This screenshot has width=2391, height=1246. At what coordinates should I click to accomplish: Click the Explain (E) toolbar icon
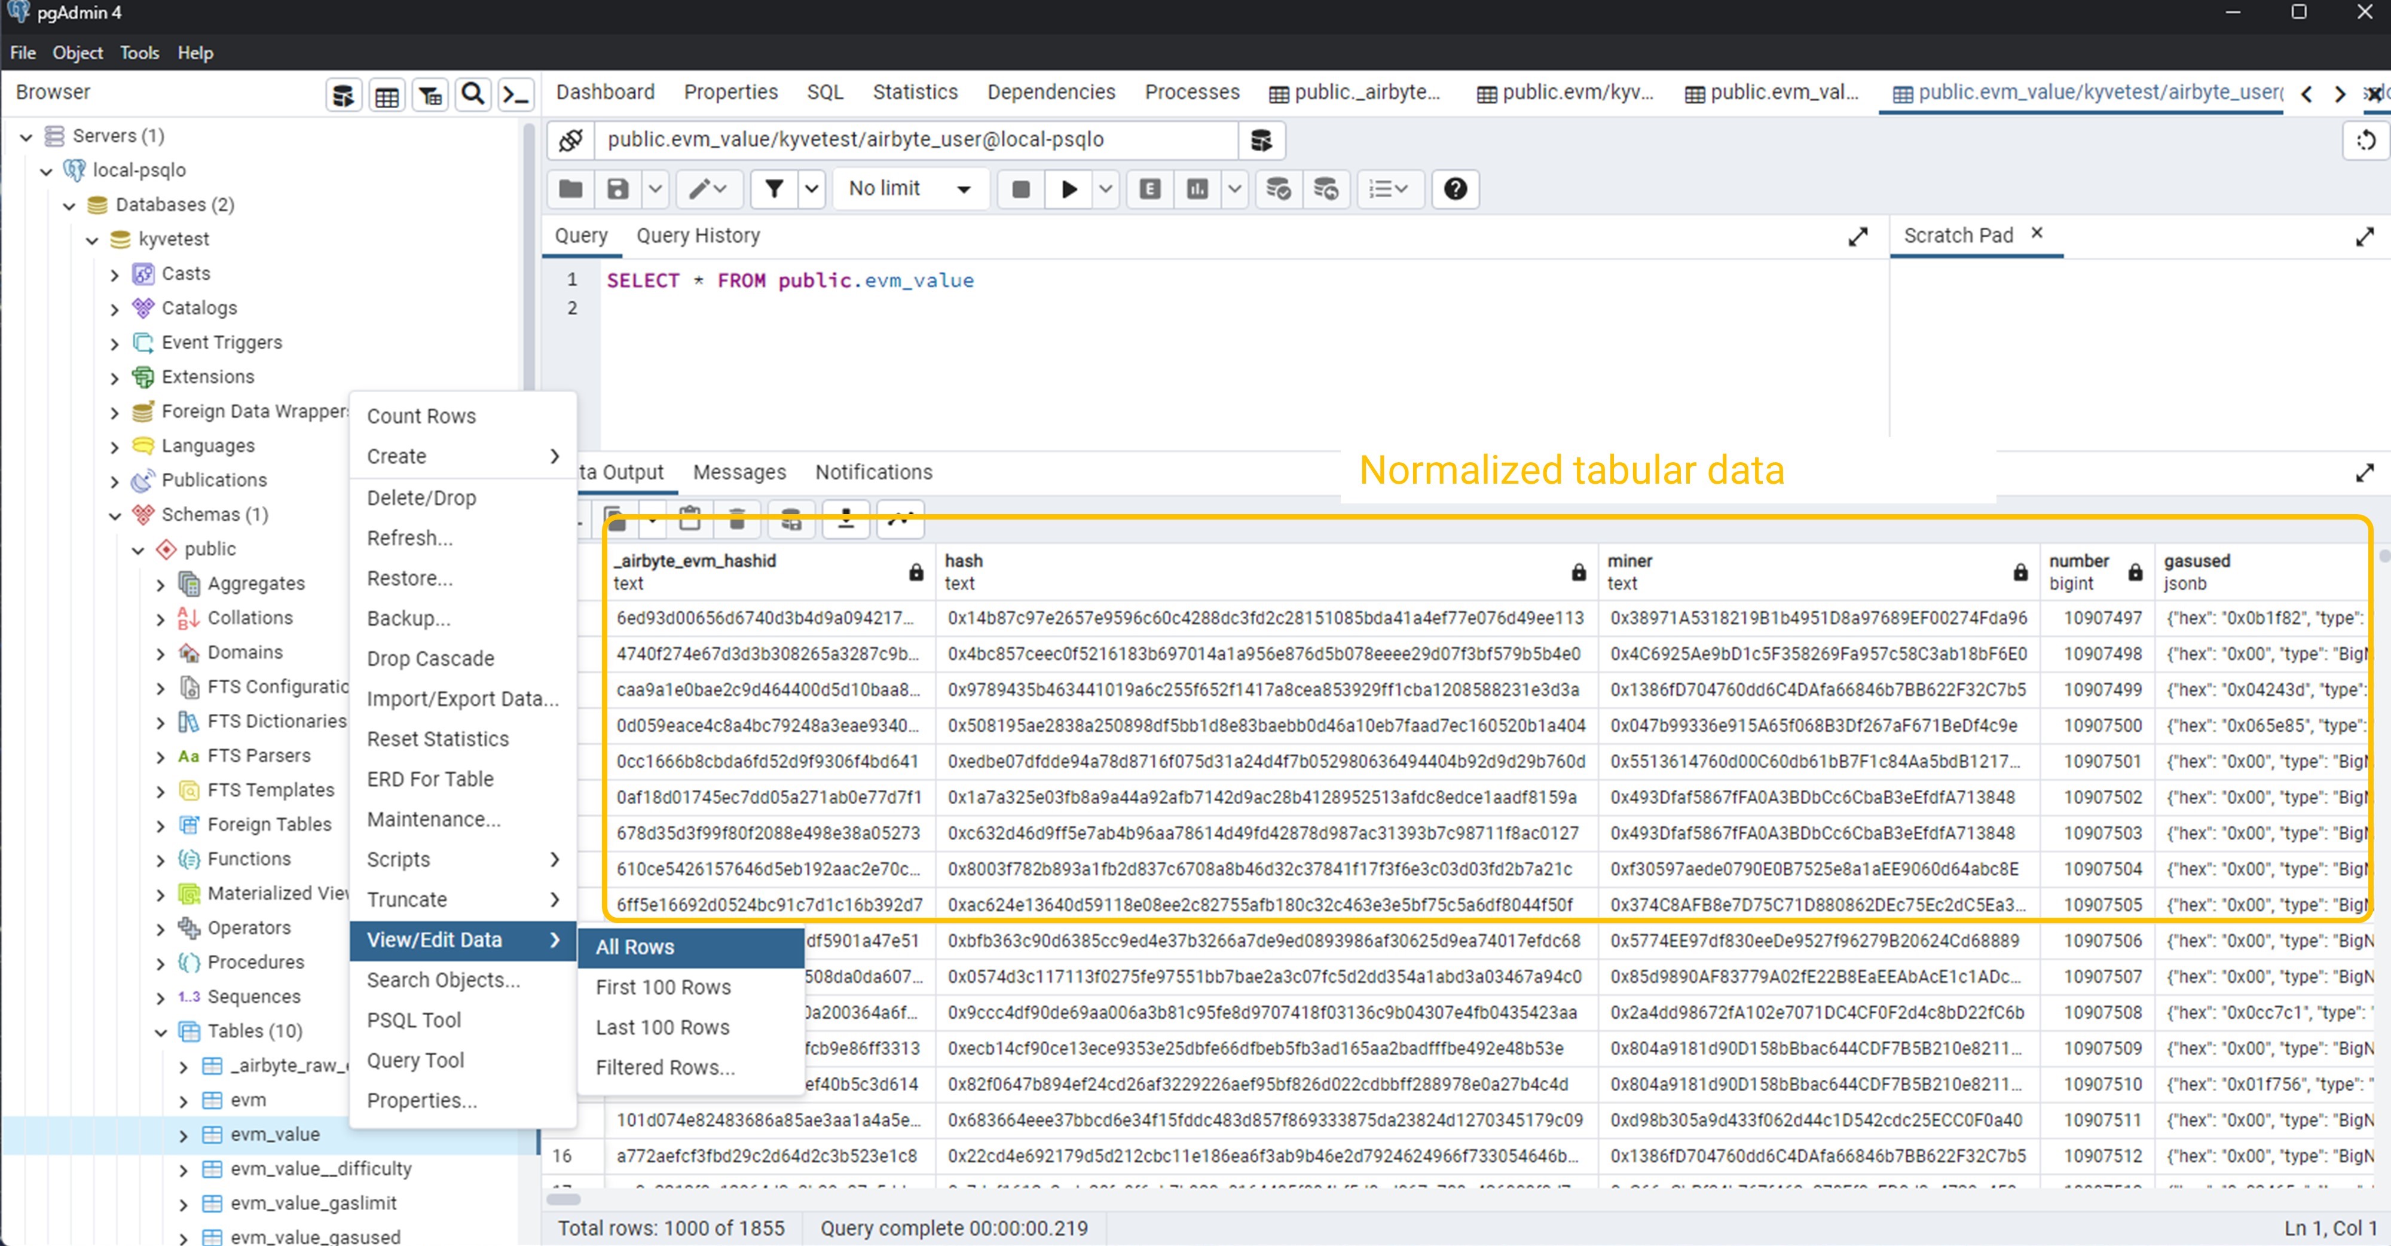point(1149,190)
